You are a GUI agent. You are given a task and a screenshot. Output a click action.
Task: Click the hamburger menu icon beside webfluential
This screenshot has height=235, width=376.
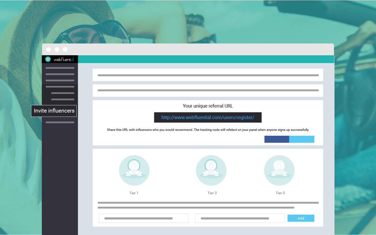click(x=48, y=59)
